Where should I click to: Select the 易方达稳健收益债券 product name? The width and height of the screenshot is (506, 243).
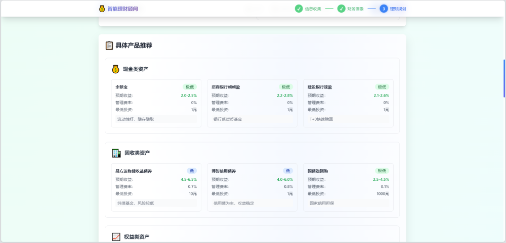(x=134, y=171)
